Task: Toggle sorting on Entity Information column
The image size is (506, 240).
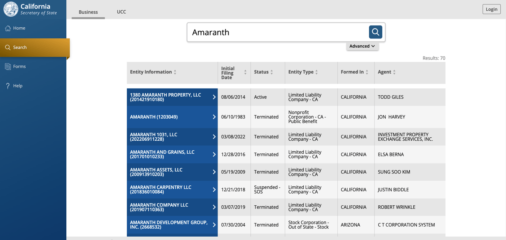Action: pyautogui.click(x=176, y=72)
